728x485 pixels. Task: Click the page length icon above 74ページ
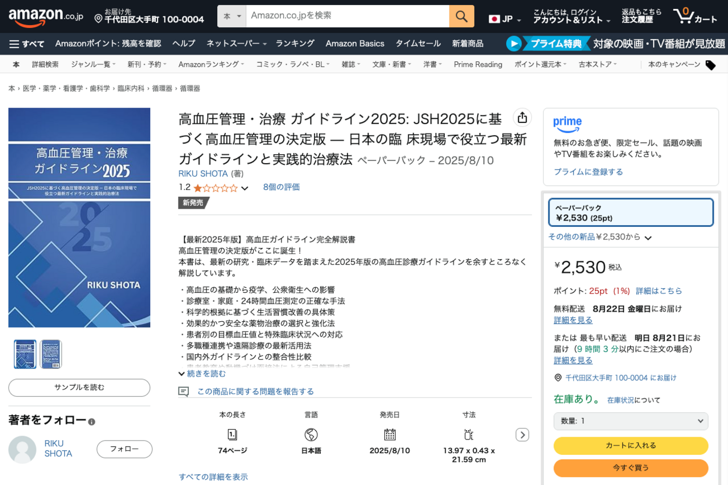click(x=232, y=435)
